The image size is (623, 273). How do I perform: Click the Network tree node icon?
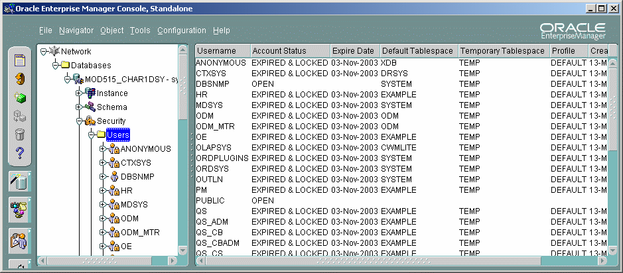[x=54, y=51]
